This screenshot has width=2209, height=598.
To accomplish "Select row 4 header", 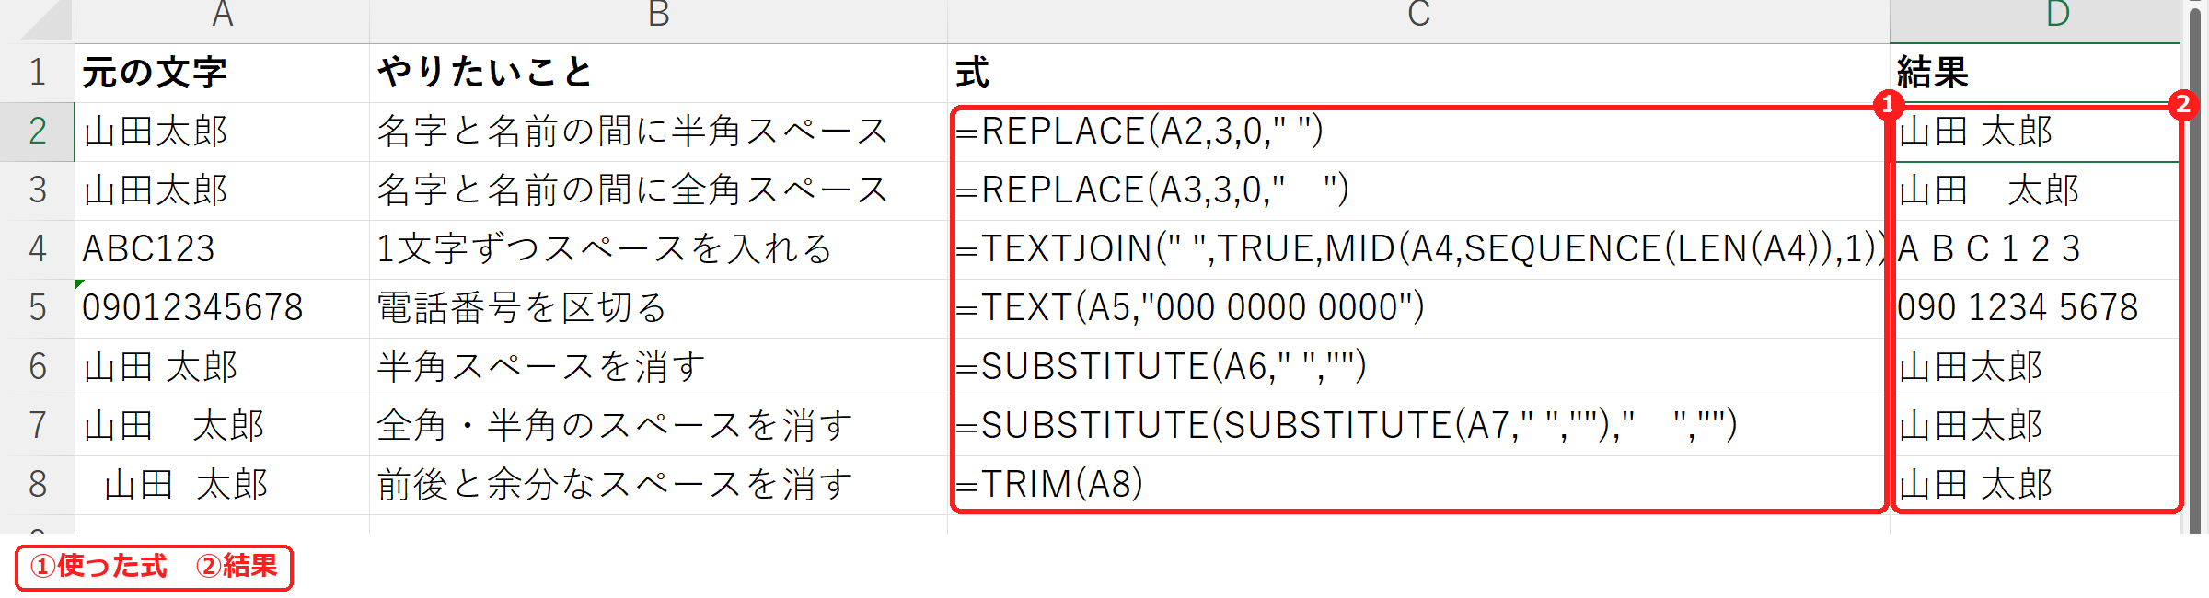I will click(x=37, y=249).
